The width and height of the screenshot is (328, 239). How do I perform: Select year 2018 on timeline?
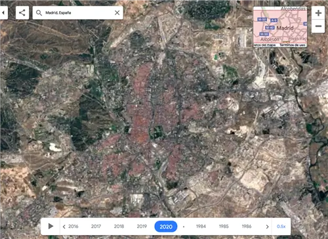point(119,227)
